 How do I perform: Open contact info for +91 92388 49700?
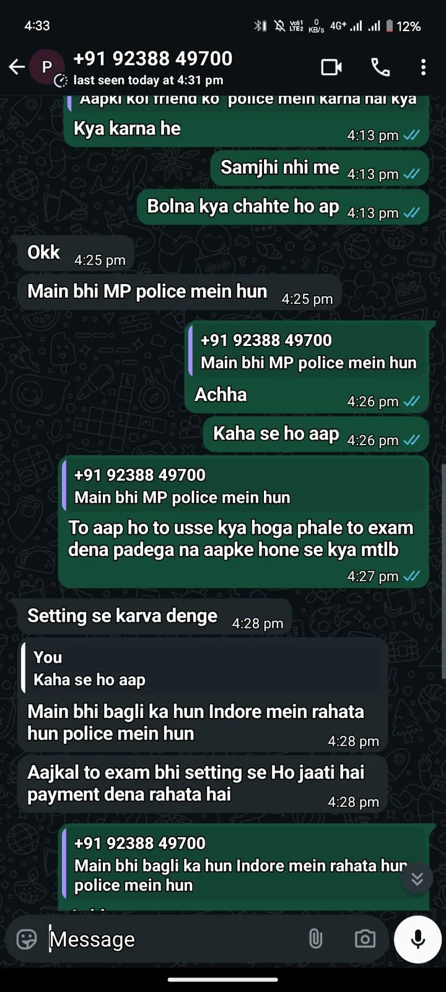click(x=152, y=59)
